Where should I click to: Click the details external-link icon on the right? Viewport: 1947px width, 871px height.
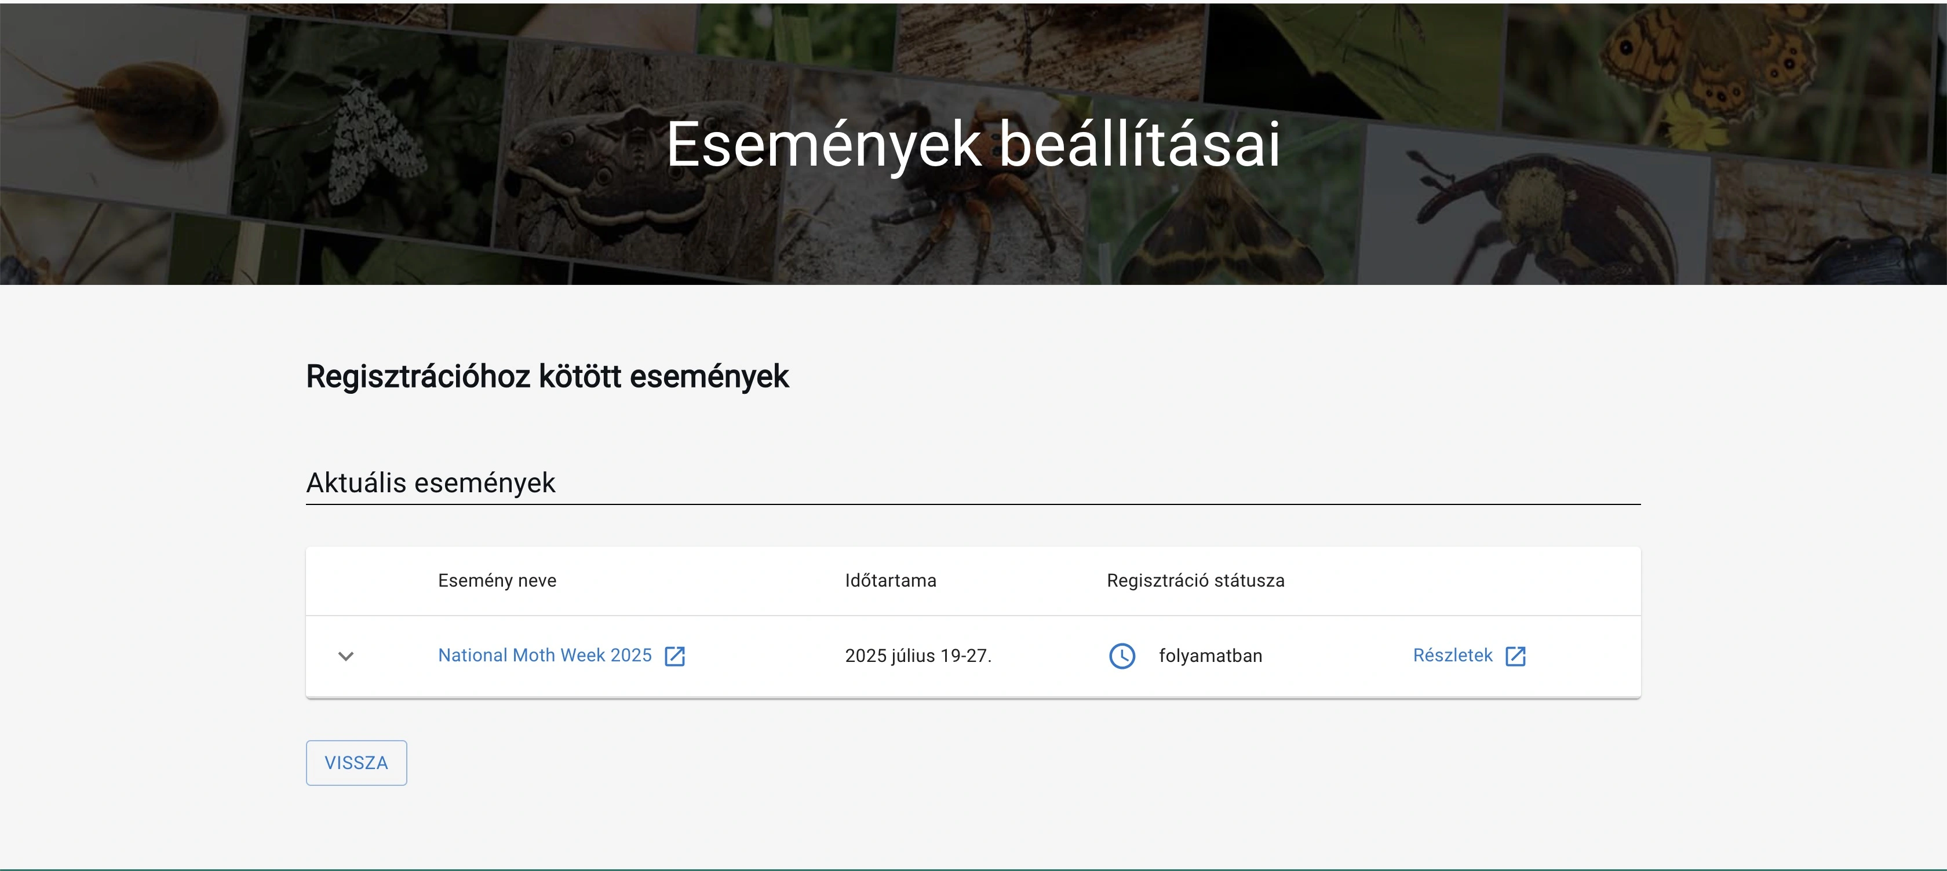point(1515,656)
